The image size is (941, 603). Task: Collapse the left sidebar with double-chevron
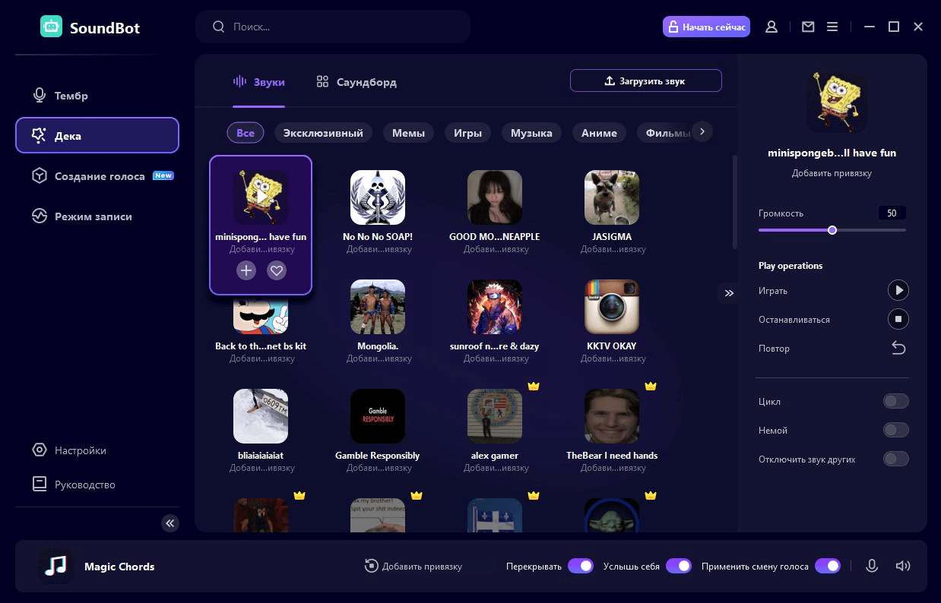[170, 522]
